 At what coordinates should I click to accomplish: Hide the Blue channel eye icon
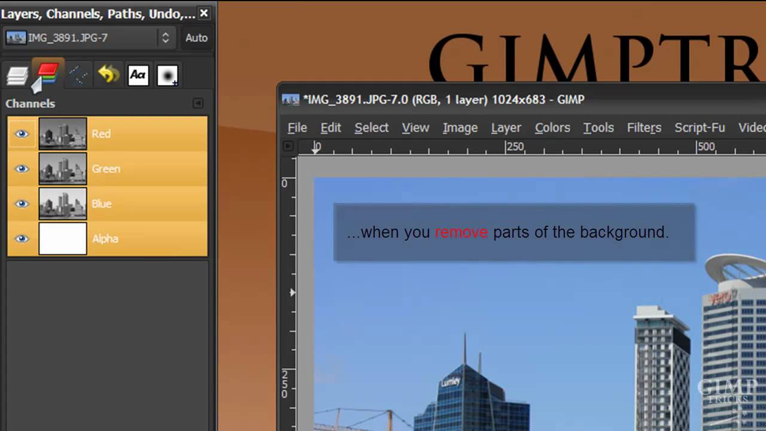click(22, 204)
